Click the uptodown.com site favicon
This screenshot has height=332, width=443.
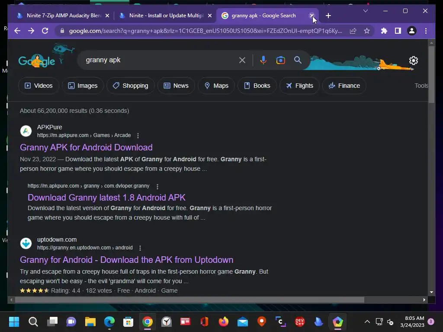click(x=26, y=243)
